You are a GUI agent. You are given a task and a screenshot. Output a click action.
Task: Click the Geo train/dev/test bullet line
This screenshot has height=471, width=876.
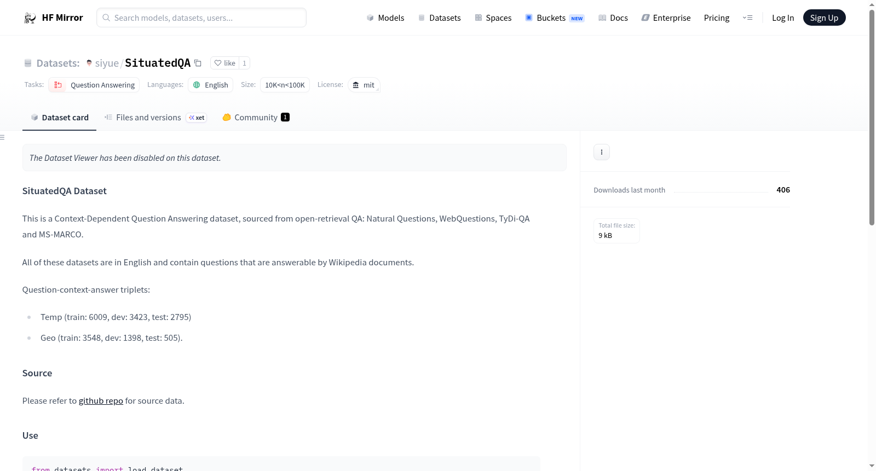tap(111, 338)
